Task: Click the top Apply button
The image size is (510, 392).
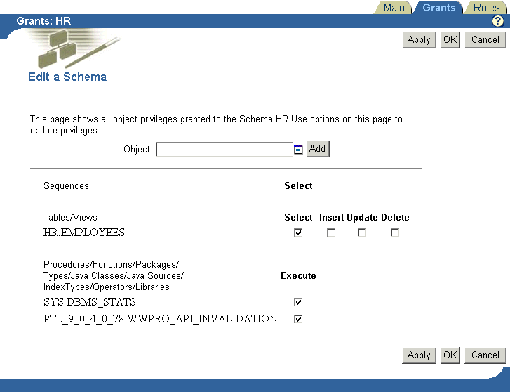Action: point(419,40)
